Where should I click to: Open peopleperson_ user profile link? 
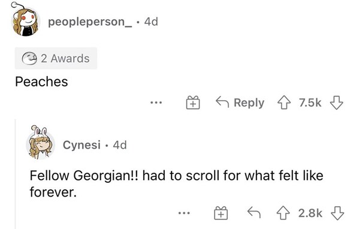(90, 22)
